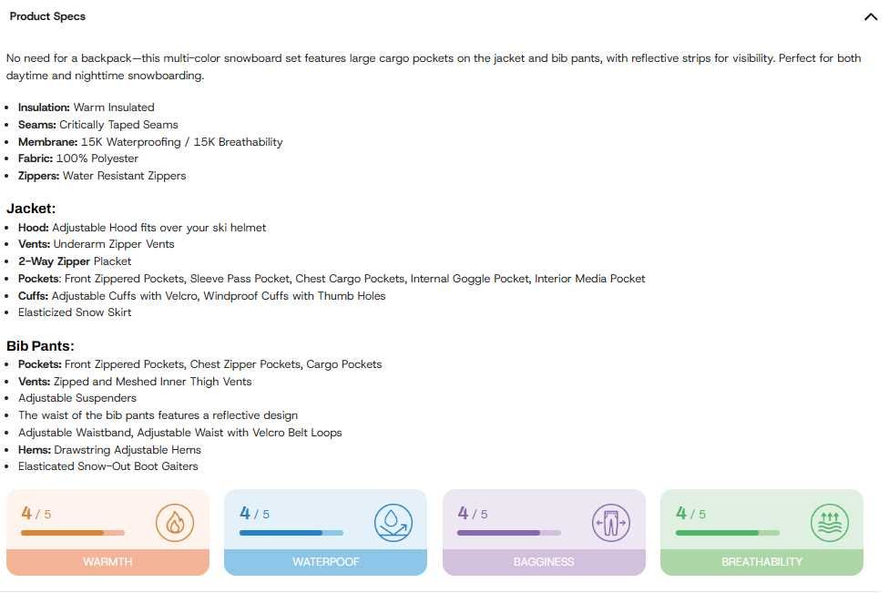Image resolution: width=889 pixels, height=593 pixels.
Task: Click the Product Specs header title
Action: [47, 16]
